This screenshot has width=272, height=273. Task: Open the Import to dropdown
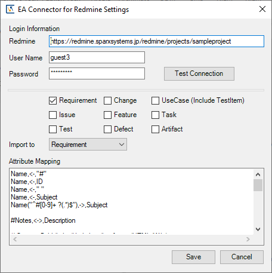pyautogui.click(x=88, y=145)
